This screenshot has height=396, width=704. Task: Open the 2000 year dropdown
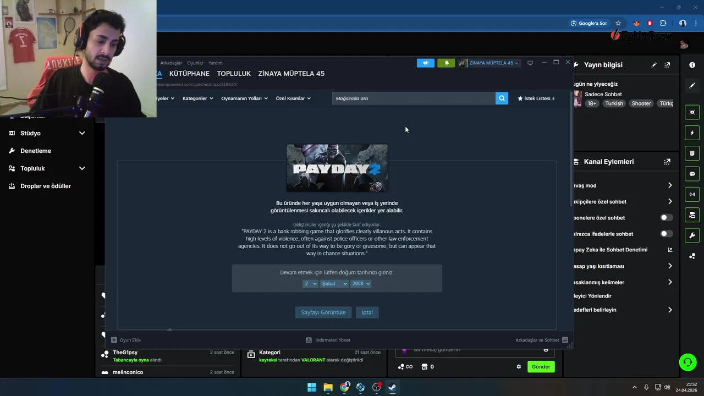tap(361, 284)
